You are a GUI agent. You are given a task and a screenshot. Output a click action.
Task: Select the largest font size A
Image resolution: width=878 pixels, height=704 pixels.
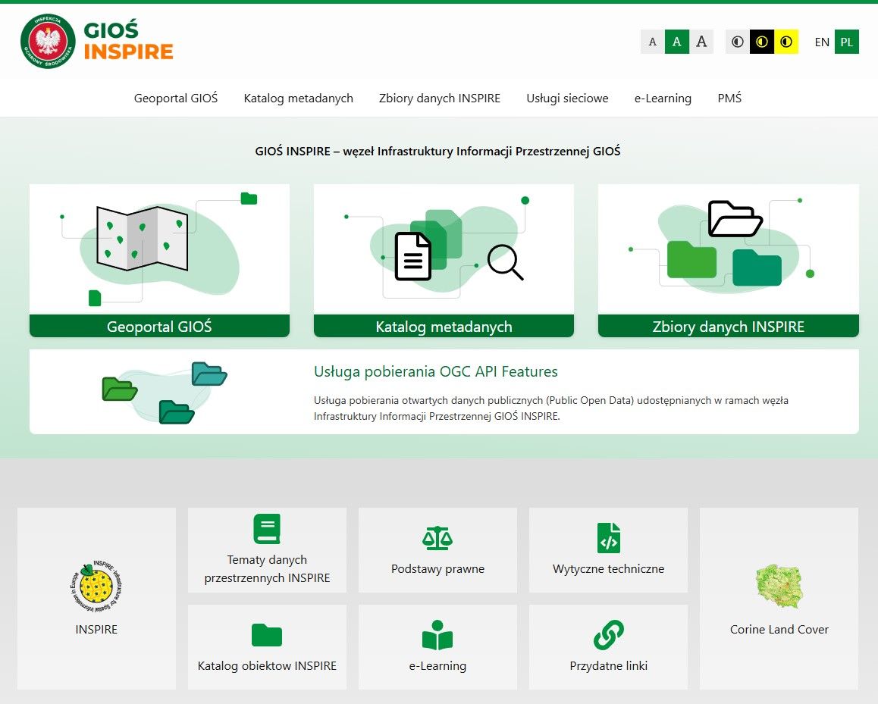701,42
